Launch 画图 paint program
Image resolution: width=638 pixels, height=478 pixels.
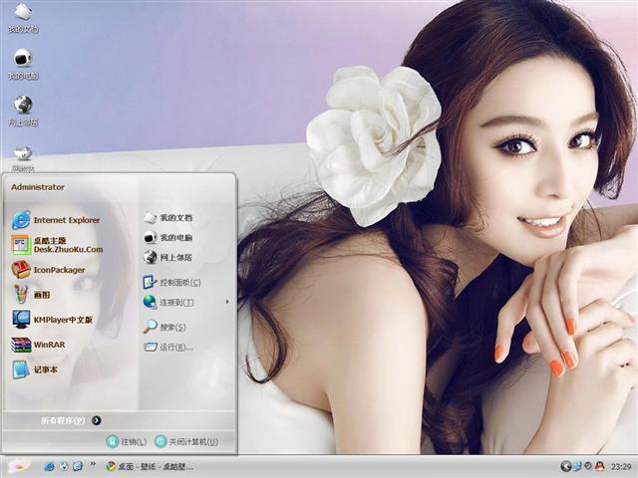coord(31,295)
